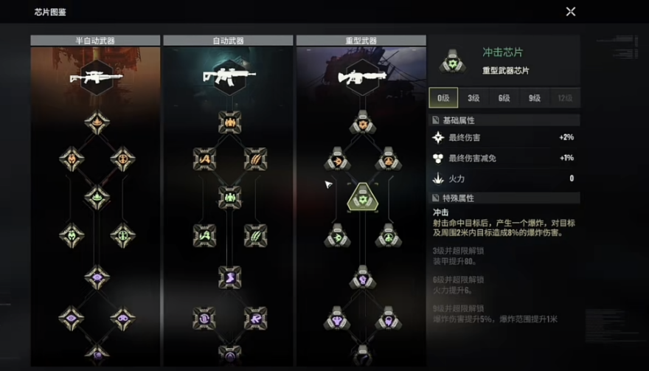Select the semi-automatic sniper rifle hexagon icon
Viewport: 649px width, 371px height.
(97, 77)
